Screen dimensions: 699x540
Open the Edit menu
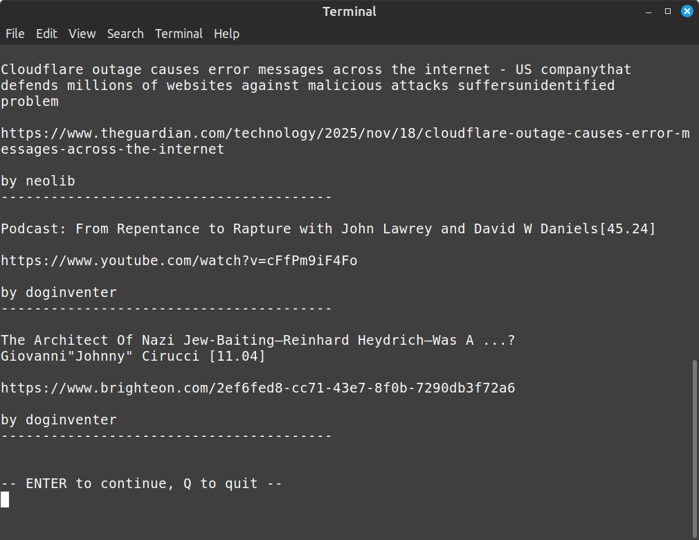click(x=46, y=33)
